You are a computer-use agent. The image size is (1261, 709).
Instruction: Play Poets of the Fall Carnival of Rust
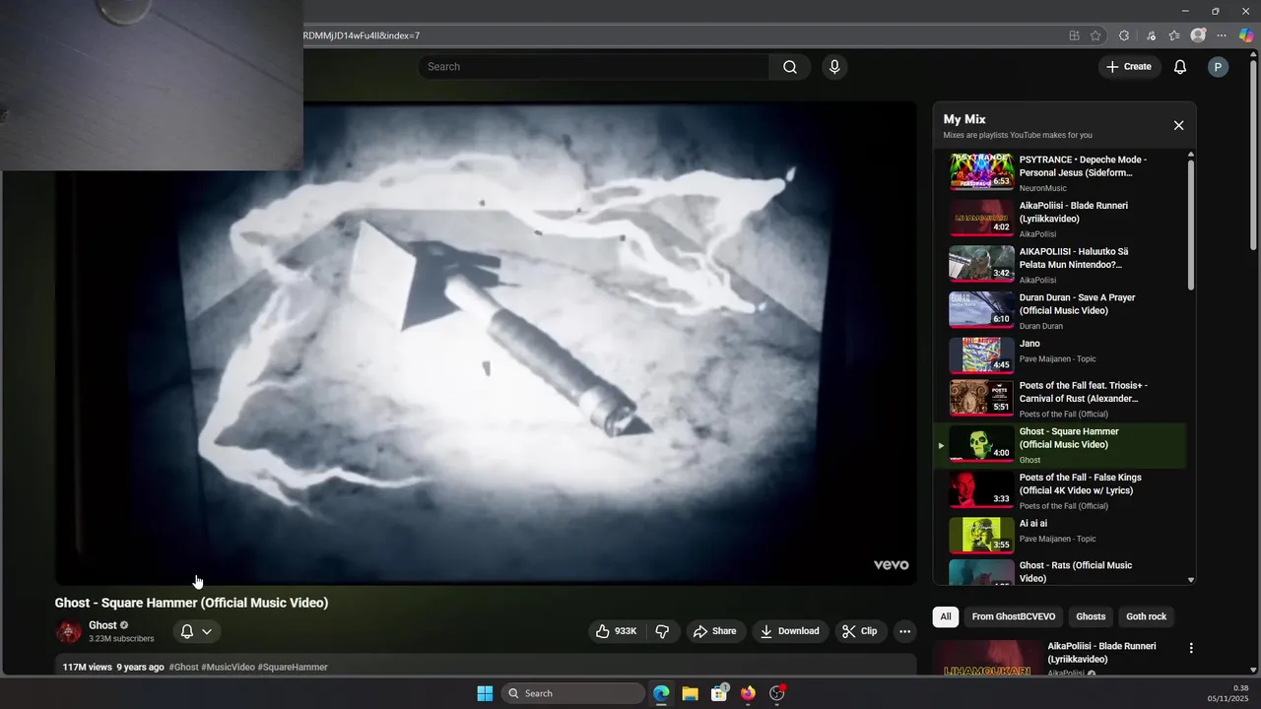point(1059,399)
